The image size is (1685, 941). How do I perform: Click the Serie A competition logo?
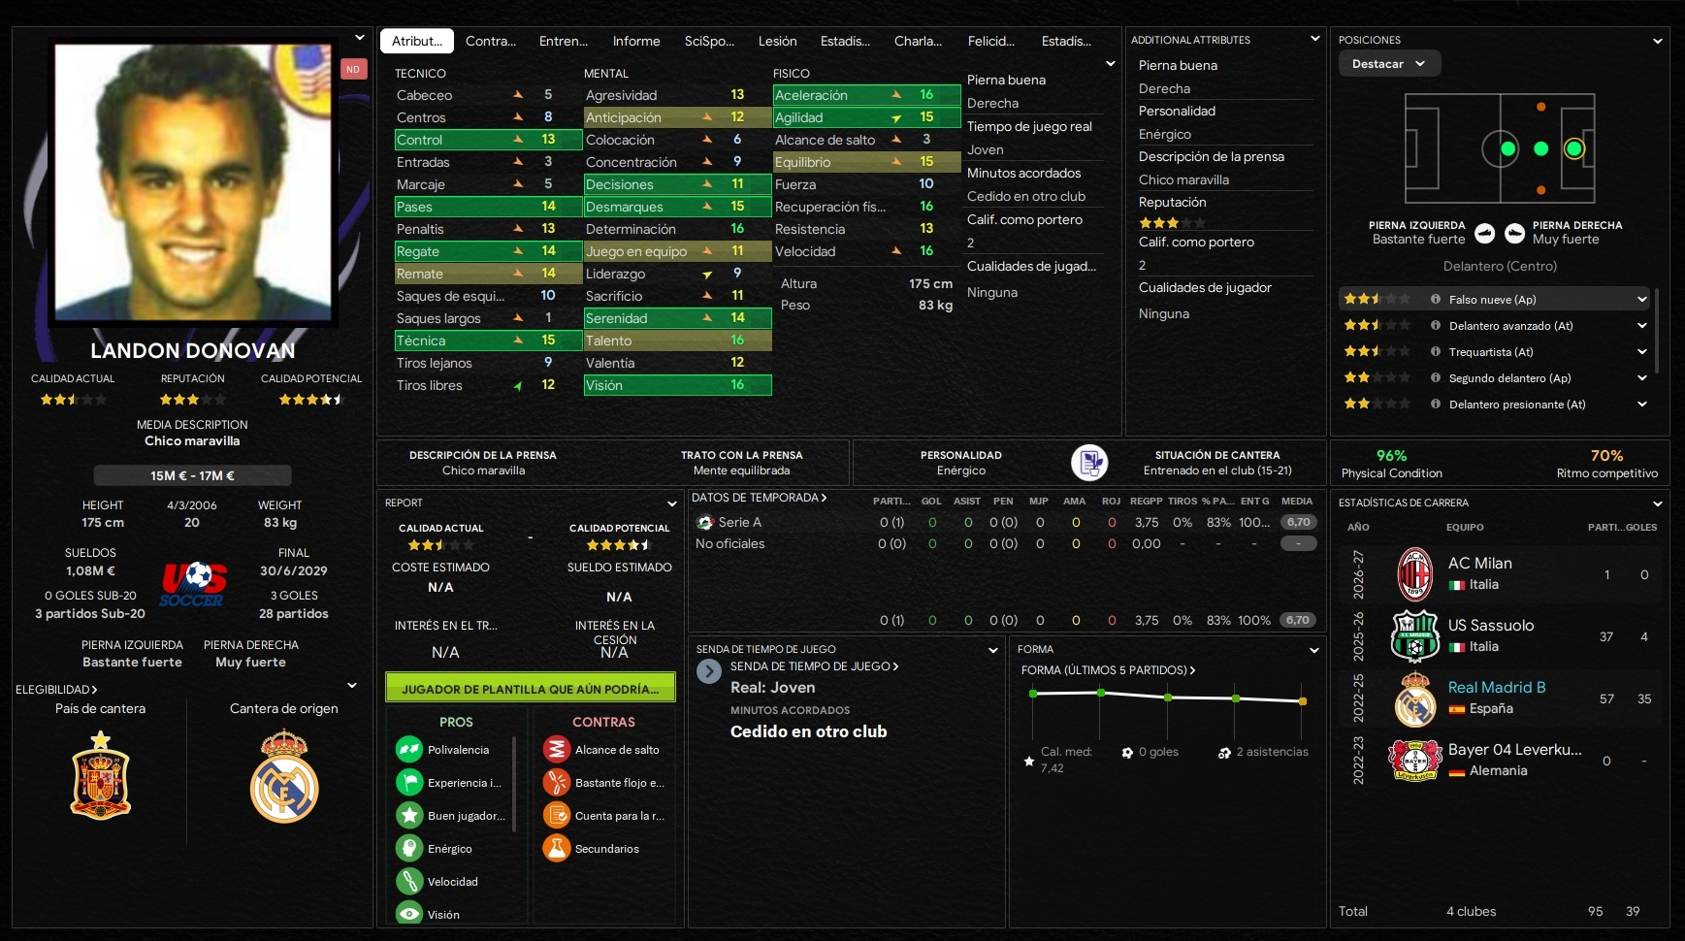[x=705, y=522]
